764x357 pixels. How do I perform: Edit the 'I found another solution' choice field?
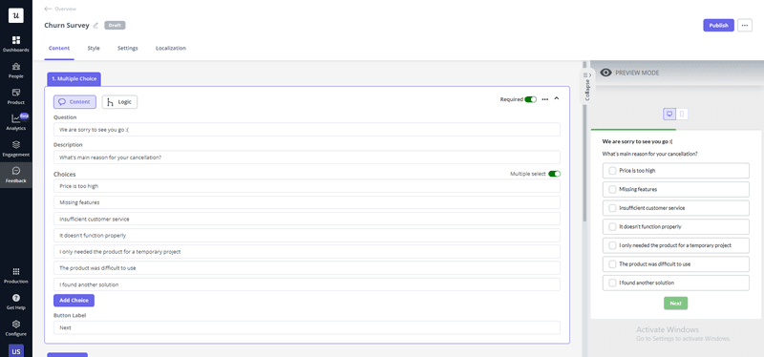307,284
